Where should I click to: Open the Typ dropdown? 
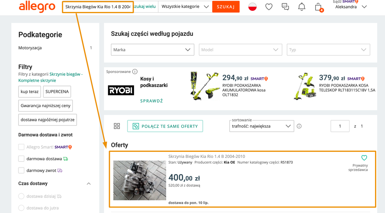tap(328, 50)
